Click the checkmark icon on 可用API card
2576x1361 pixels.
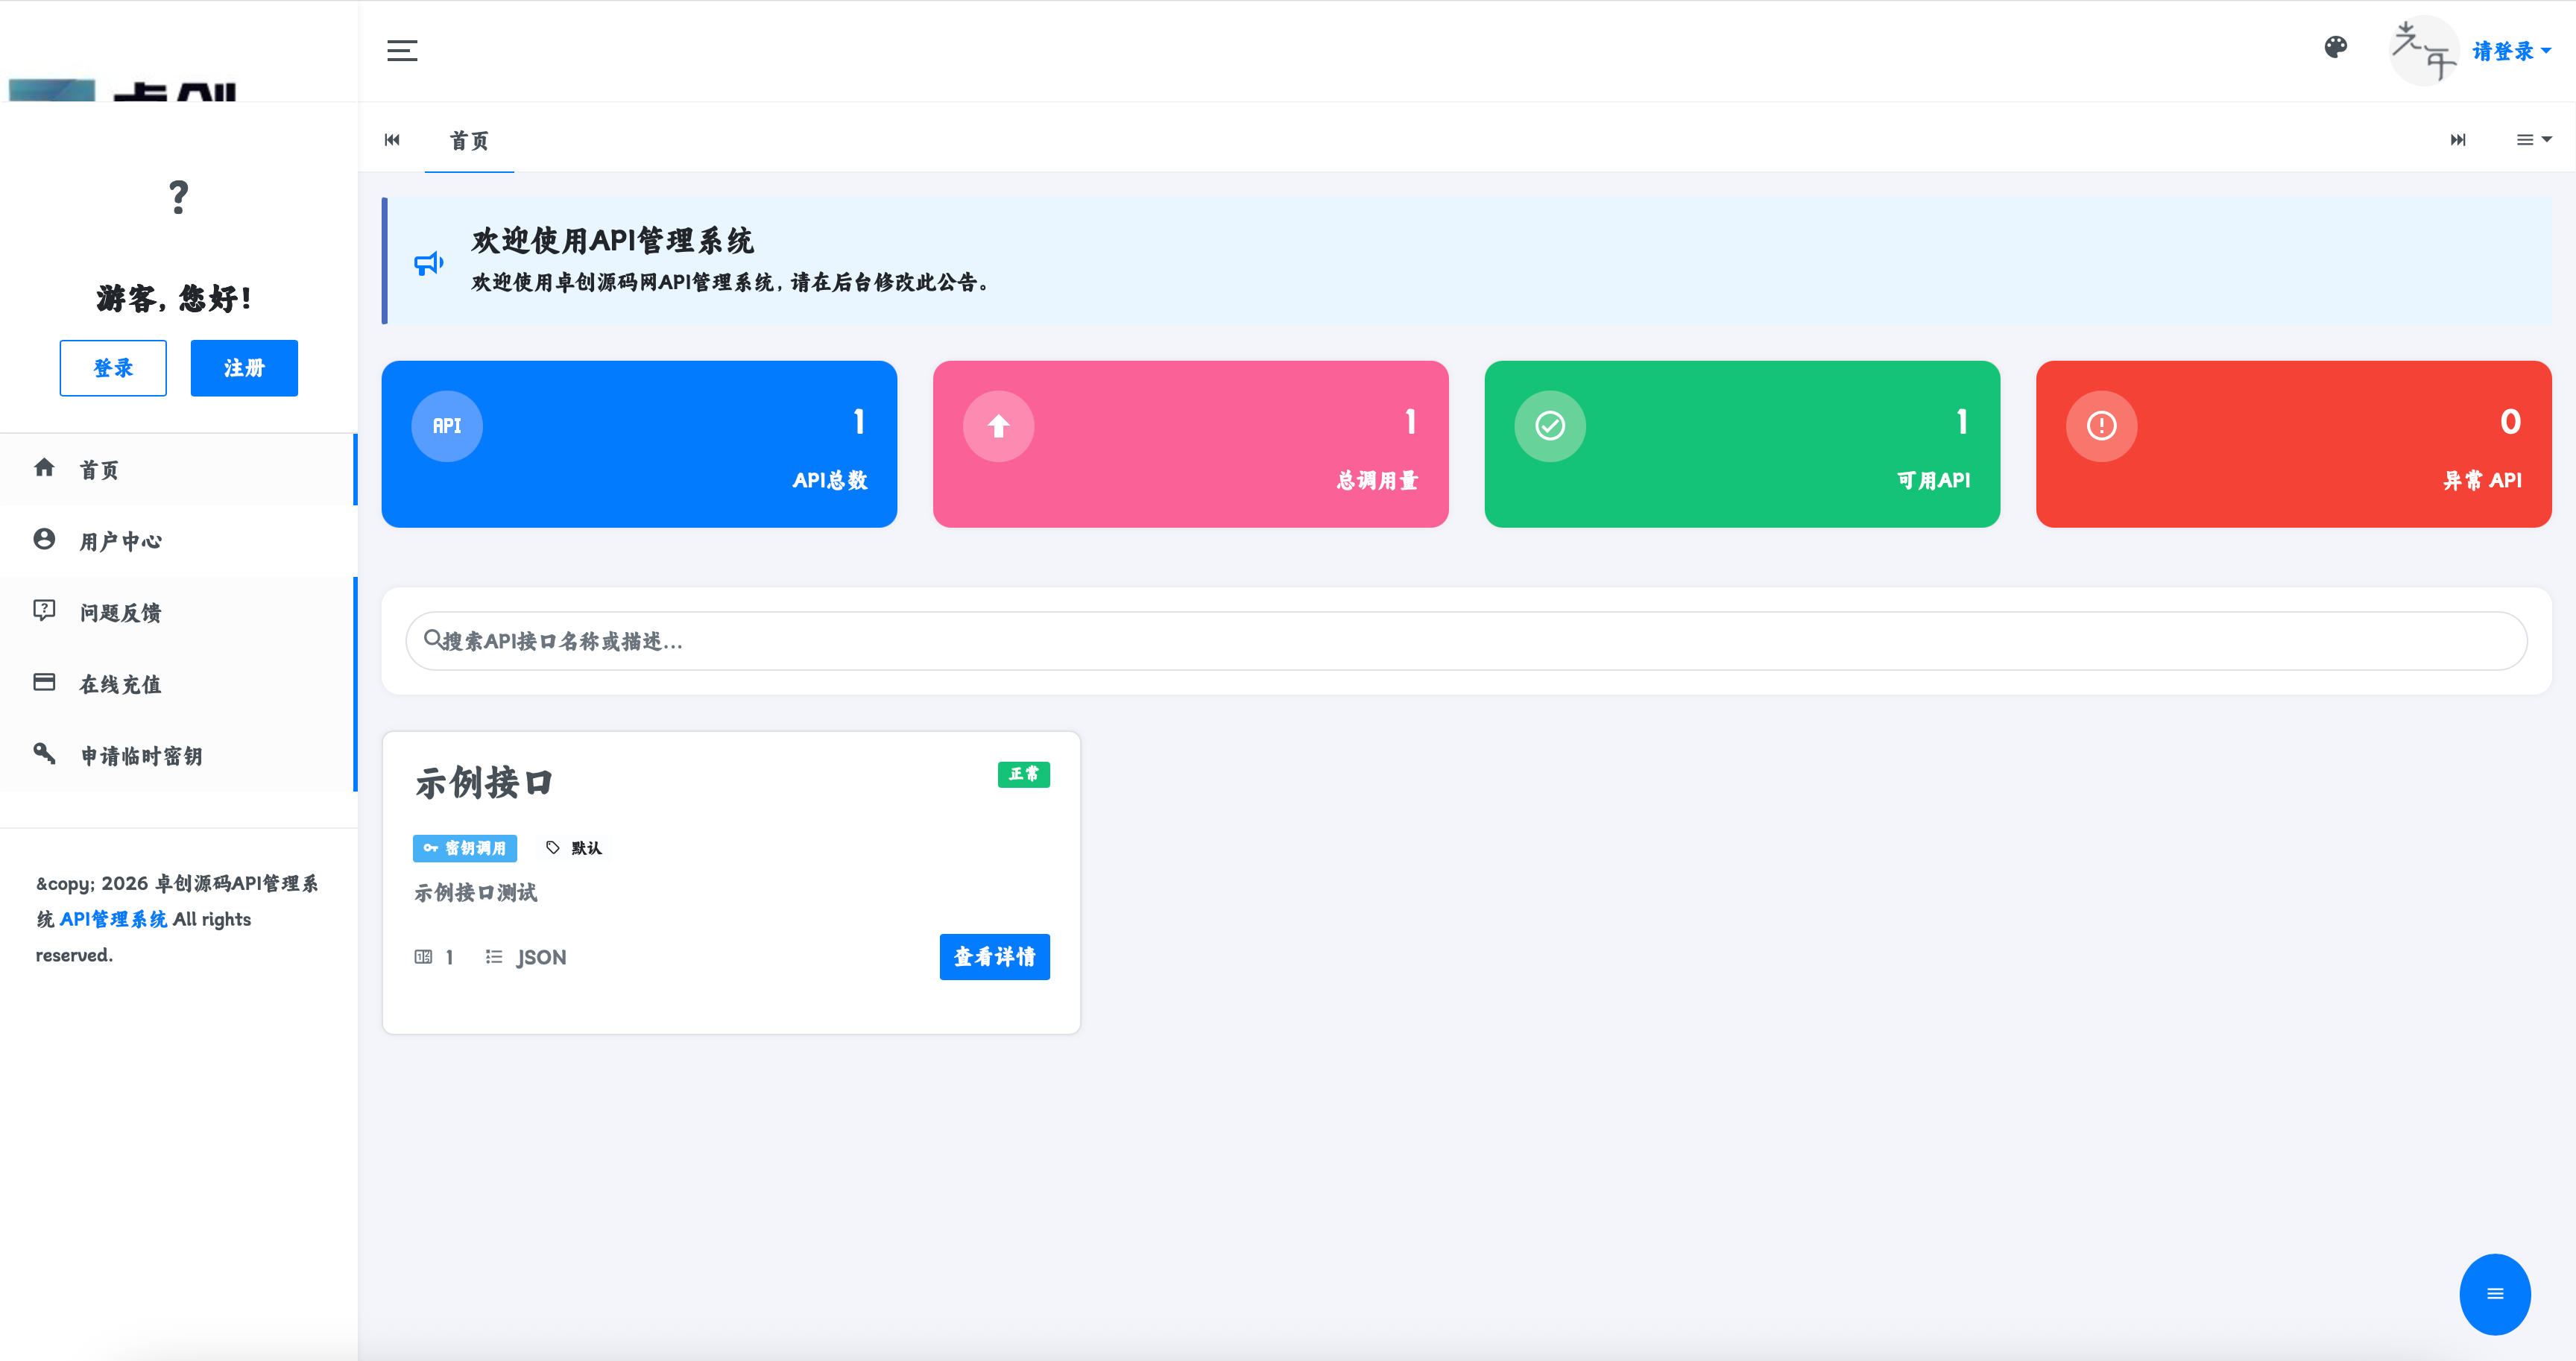click(1550, 426)
